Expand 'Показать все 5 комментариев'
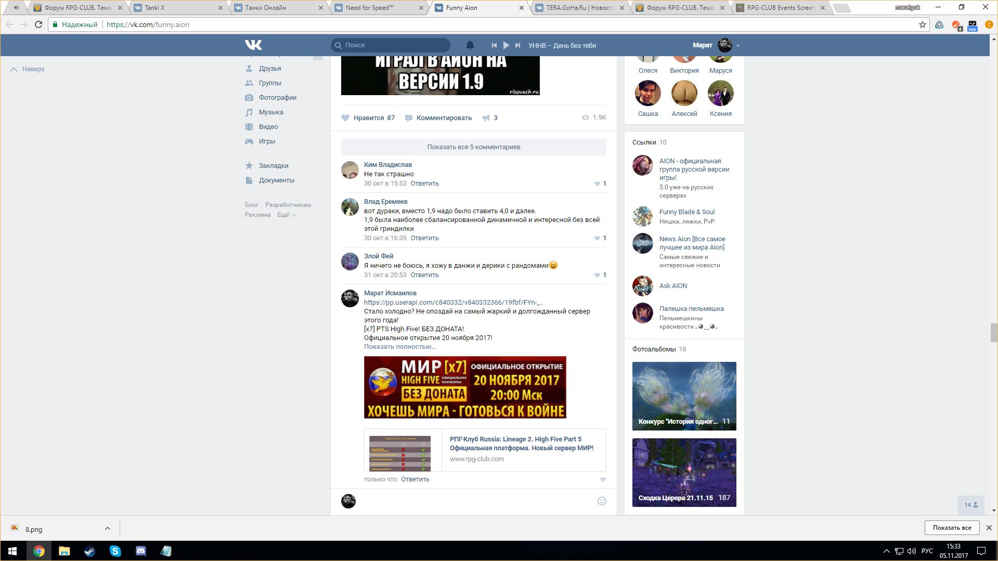 coord(473,147)
